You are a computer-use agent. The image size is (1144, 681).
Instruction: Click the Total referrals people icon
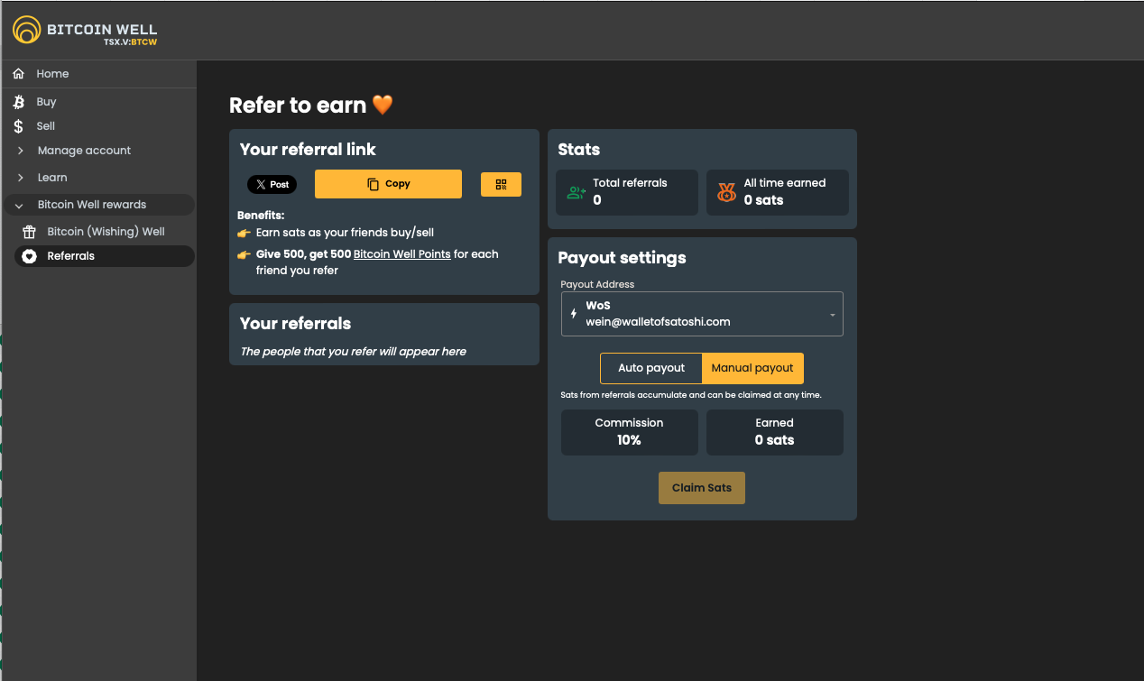pyautogui.click(x=576, y=192)
